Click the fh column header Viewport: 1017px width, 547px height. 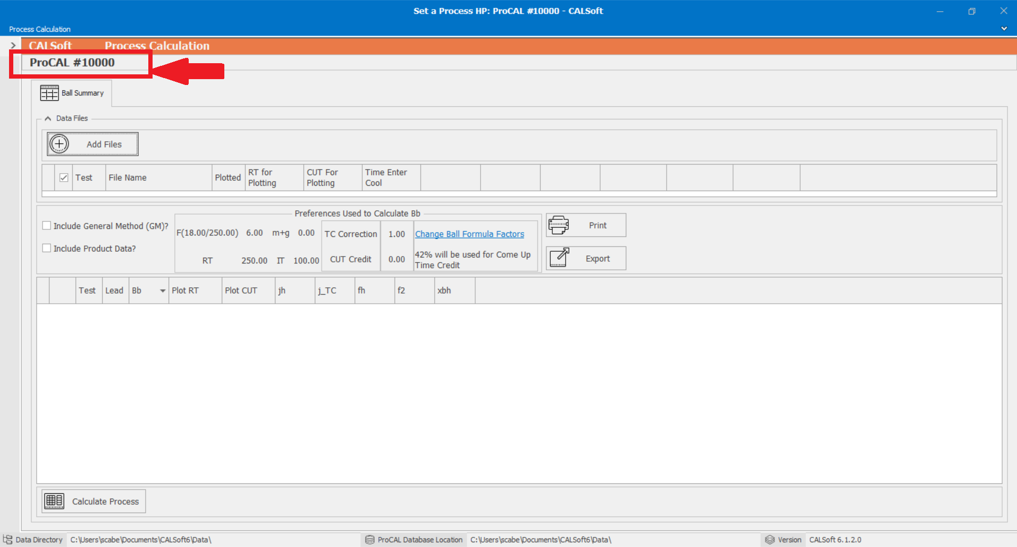(375, 290)
